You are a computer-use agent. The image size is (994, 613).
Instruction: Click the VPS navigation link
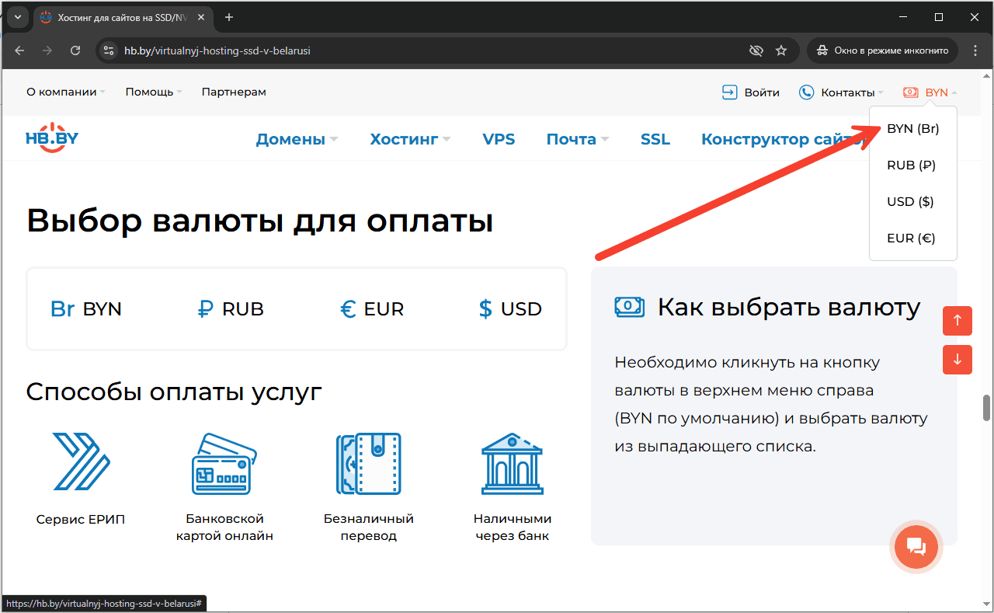coord(499,138)
